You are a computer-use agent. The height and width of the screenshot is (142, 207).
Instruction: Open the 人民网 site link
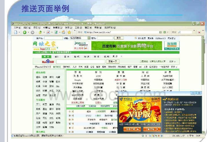point(145,76)
